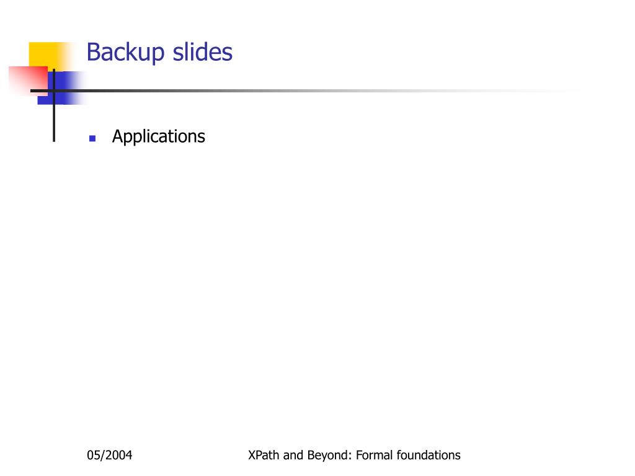
Task: Click the word "and" in footer
Action: click(x=293, y=455)
